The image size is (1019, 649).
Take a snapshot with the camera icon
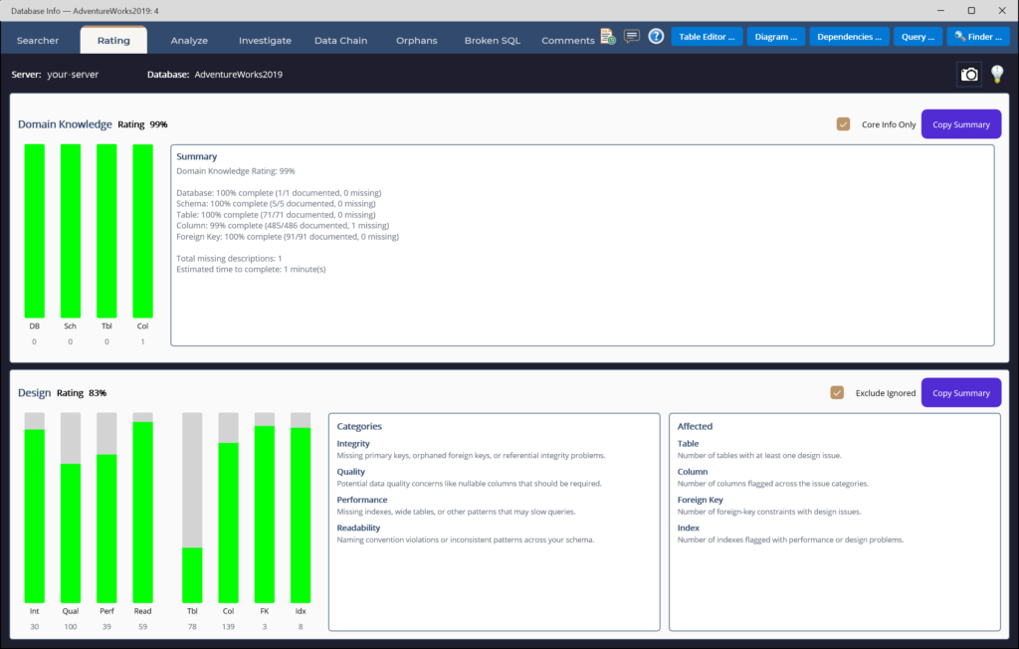coord(969,74)
